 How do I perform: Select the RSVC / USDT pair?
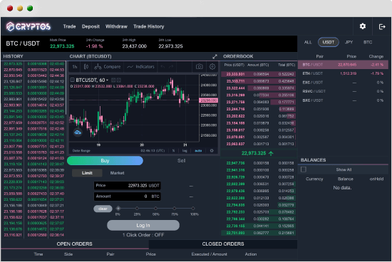click(x=343, y=91)
